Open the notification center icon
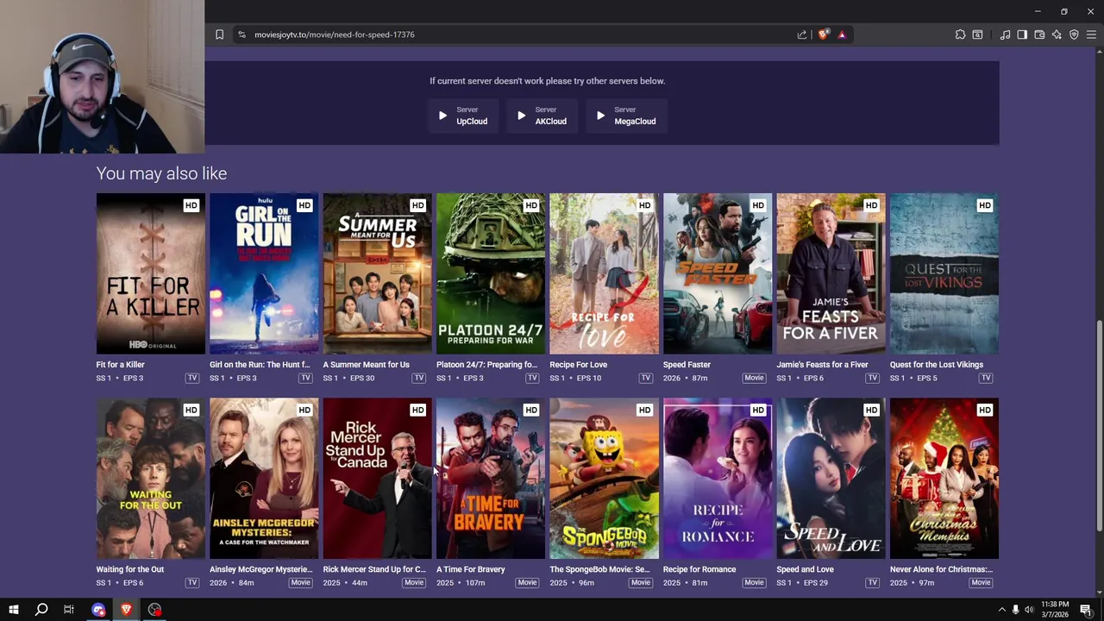Image resolution: width=1104 pixels, height=621 pixels. click(x=1086, y=610)
